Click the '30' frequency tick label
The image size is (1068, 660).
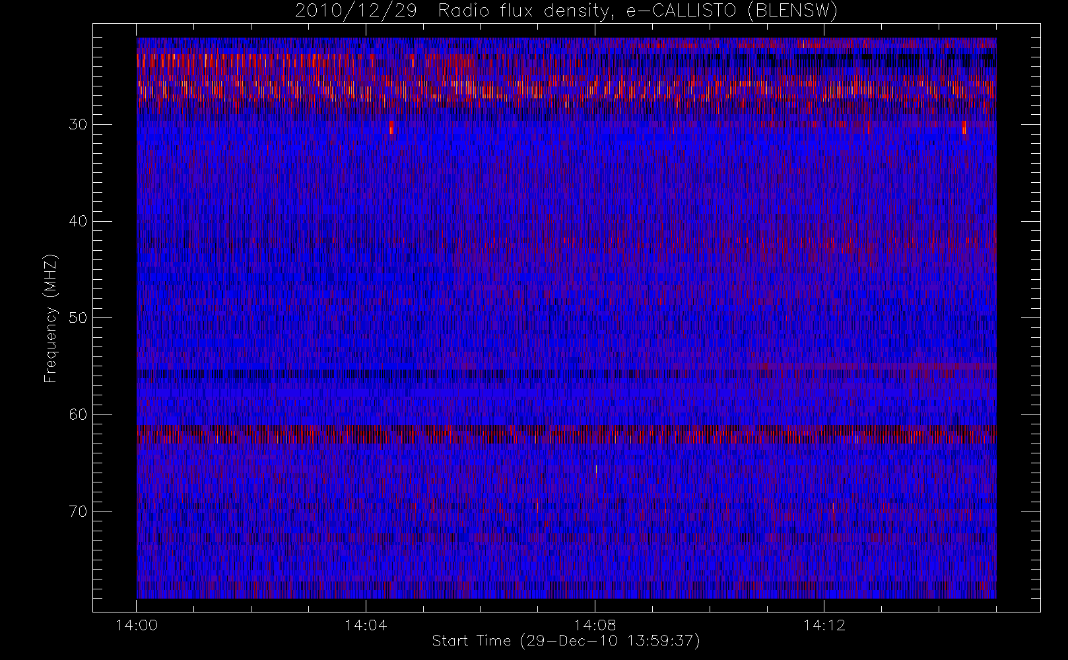coord(77,125)
